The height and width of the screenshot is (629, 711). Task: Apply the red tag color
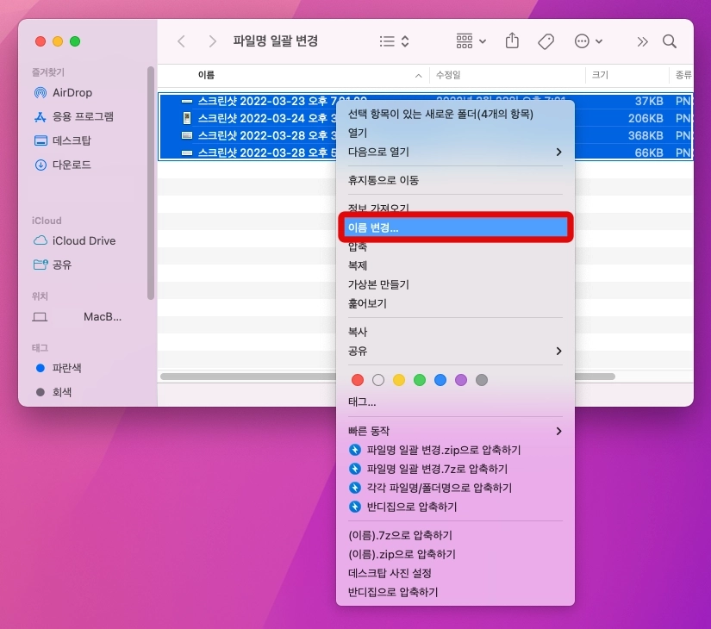coord(358,380)
